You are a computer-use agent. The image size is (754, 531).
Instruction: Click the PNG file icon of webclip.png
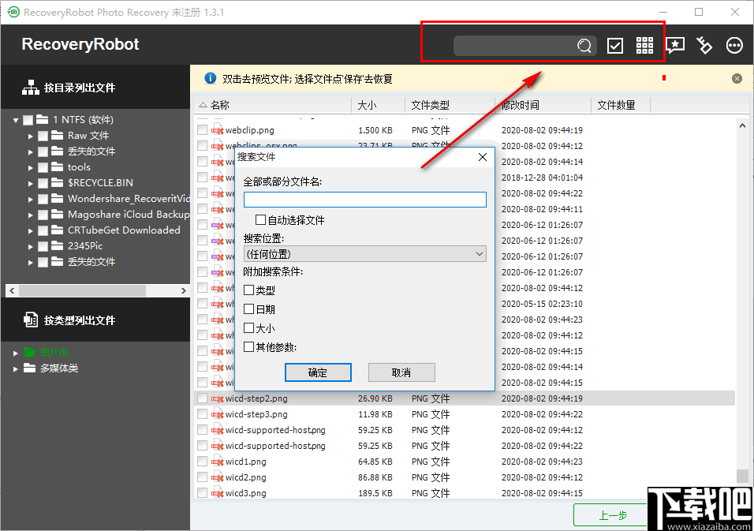218,130
